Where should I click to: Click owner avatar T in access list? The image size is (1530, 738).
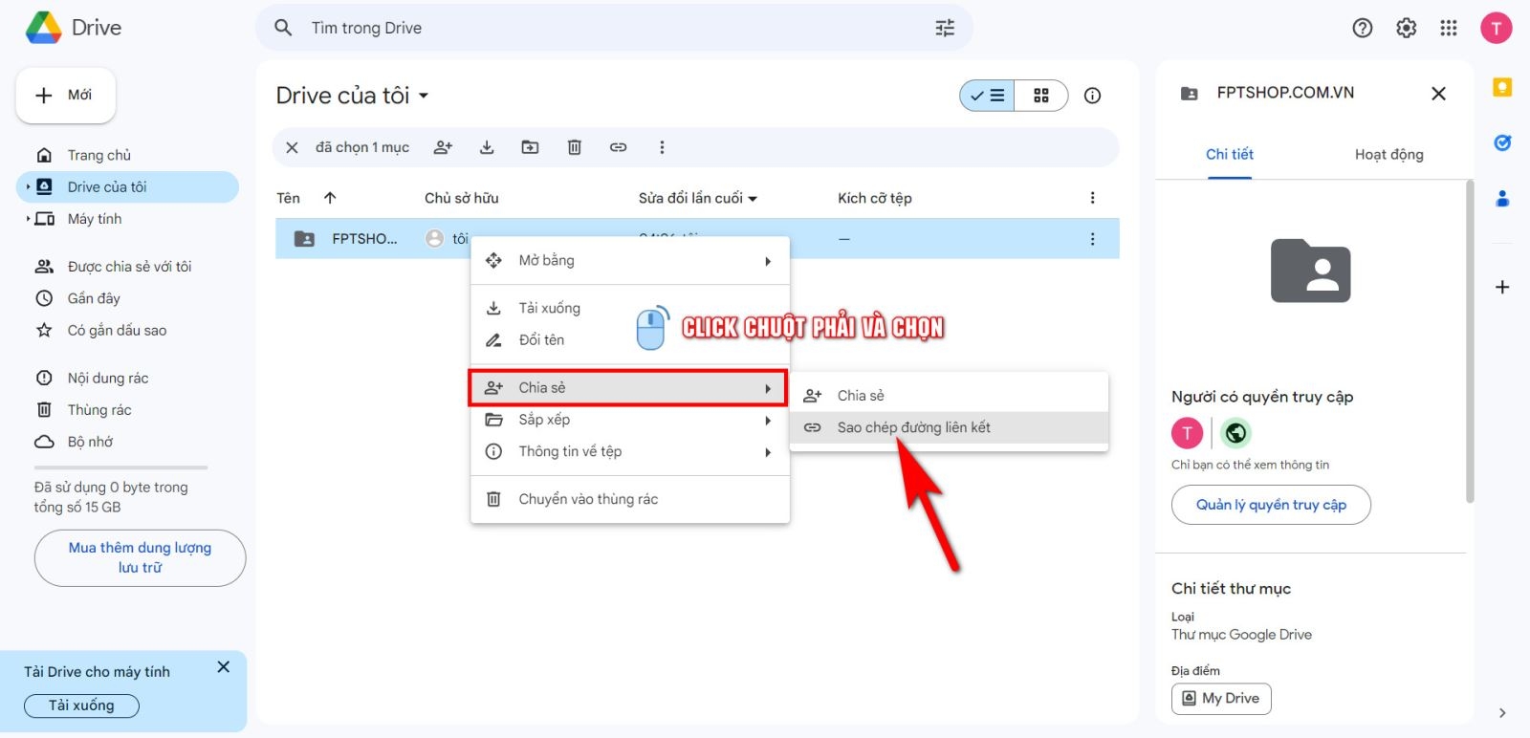(x=1187, y=433)
